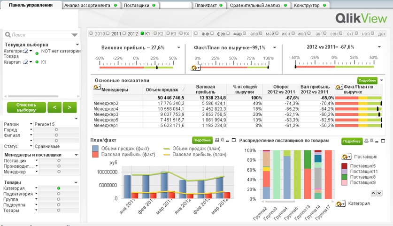Open the Сравнительный анализ tab

click(x=256, y=5)
